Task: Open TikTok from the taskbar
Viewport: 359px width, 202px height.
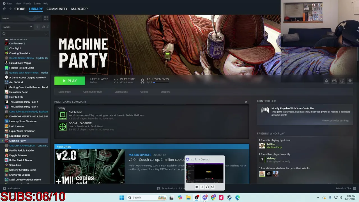Action: 221,198
